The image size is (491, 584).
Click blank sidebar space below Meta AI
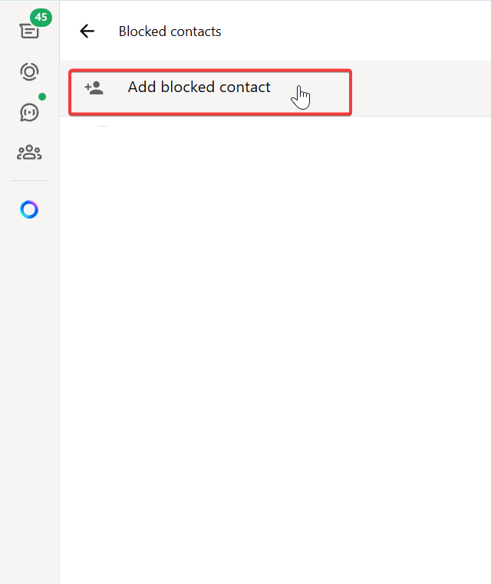(x=29, y=345)
